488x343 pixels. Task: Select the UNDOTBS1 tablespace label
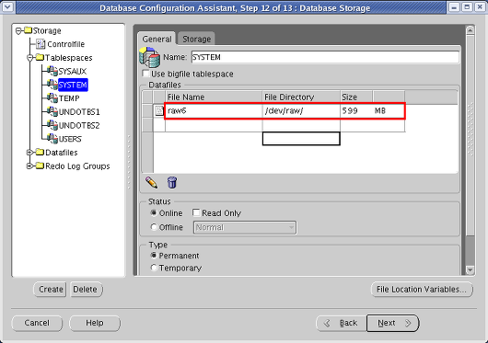79,112
